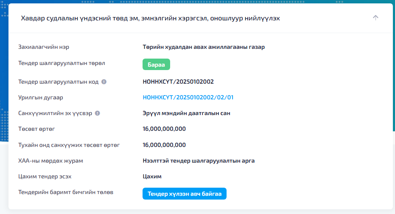Click the amount in the Төсөвт өртөг row
This screenshot has height=214, width=395.
click(165, 129)
